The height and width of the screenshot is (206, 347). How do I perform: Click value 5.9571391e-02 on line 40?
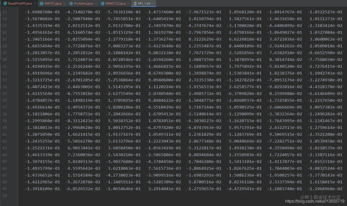pos(245,128)
